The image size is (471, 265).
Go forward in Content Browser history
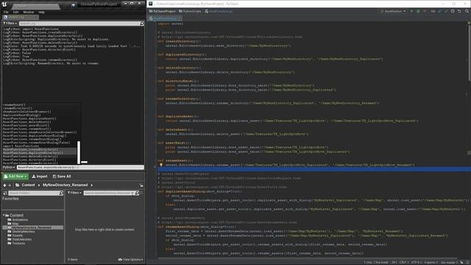click(x=10, y=185)
